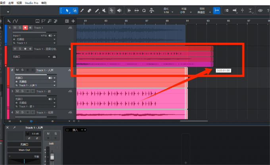Click the Add Tracks plus icon

click(x=73, y=21)
